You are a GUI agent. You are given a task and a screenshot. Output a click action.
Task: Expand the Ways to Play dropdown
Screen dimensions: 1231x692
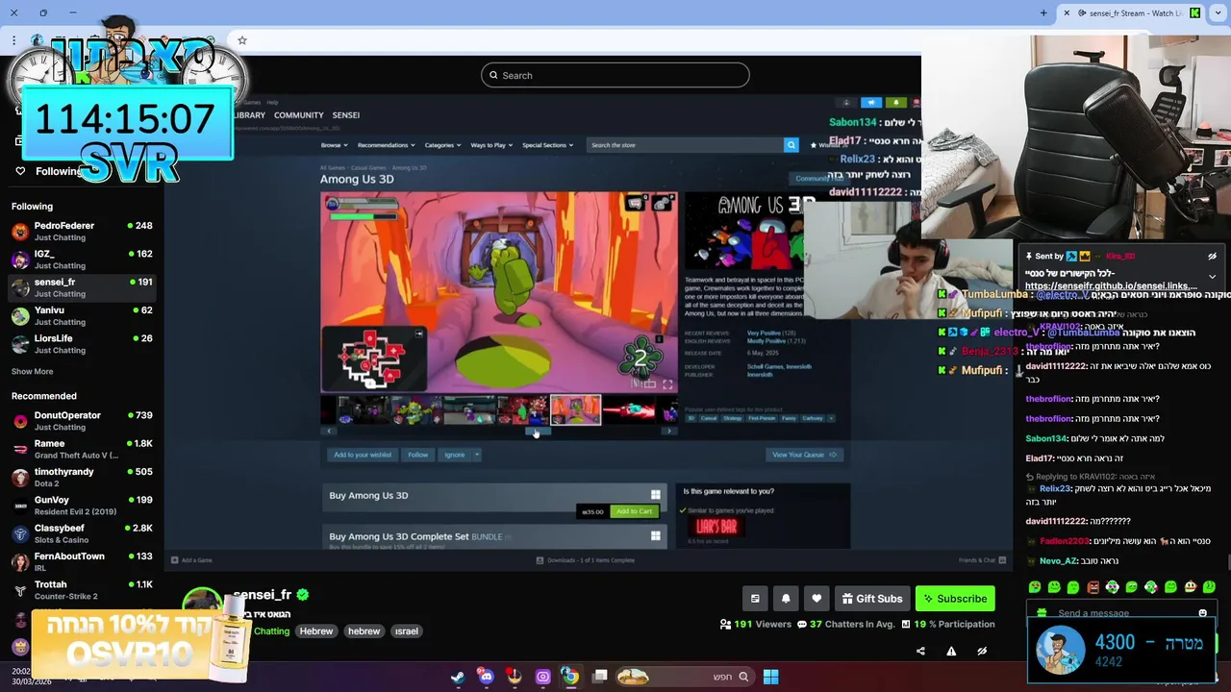(491, 145)
